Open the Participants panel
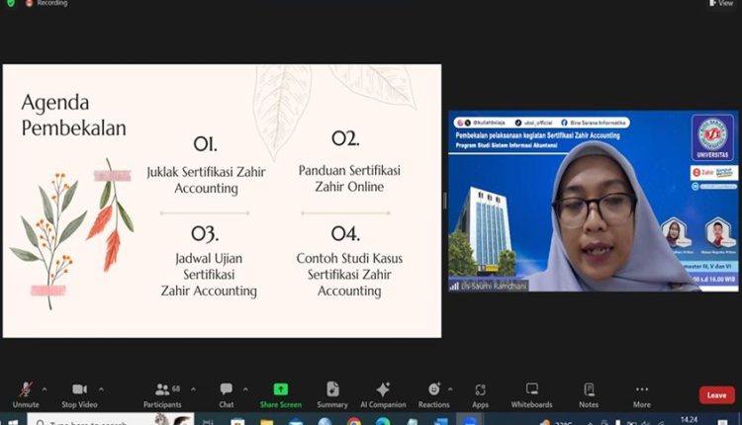The image size is (742, 425). pyautogui.click(x=162, y=394)
